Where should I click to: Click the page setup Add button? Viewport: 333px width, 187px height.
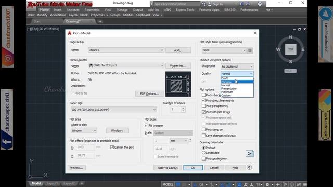[178, 50]
